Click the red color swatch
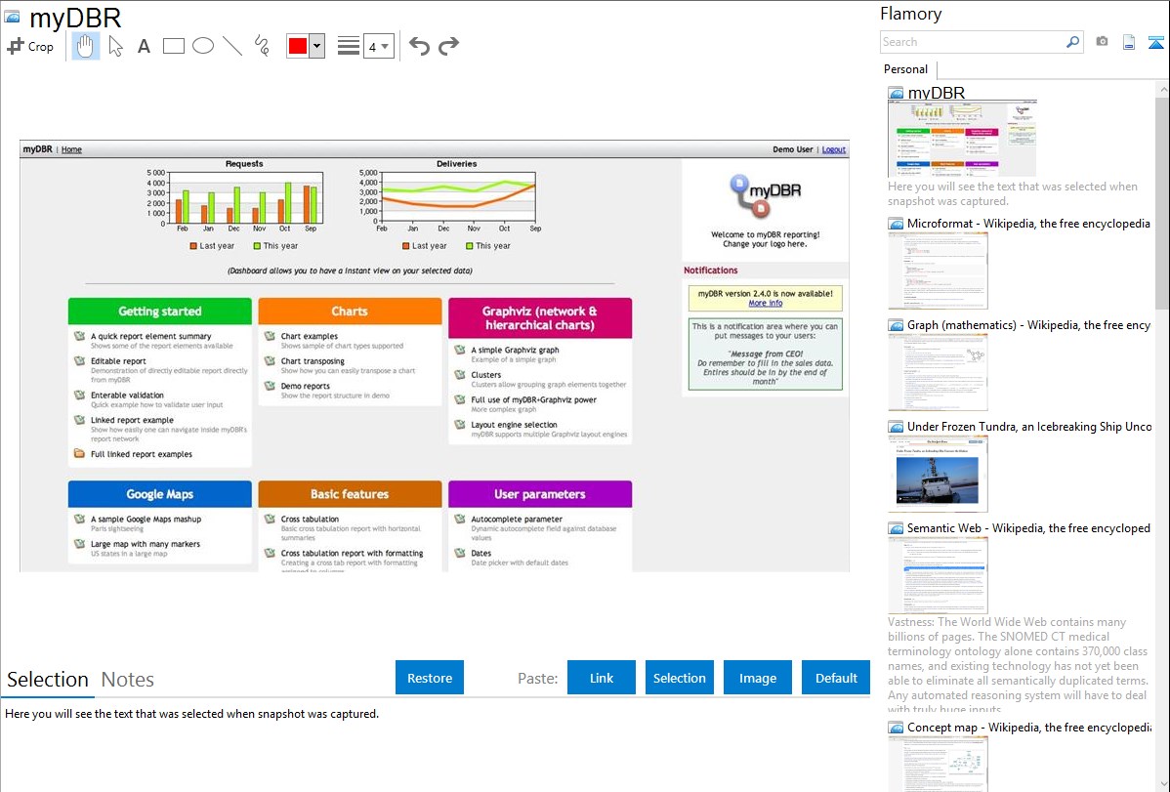 pyautogui.click(x=298, y=46)
